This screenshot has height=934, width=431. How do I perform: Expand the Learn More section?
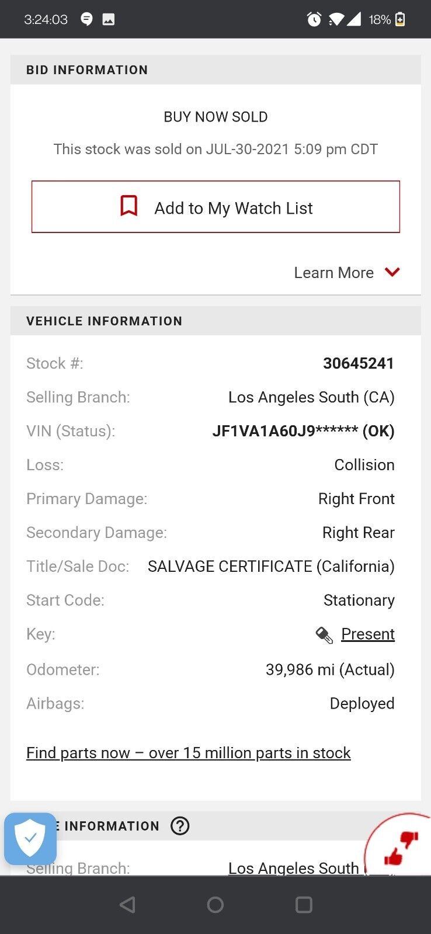(x=333, y=272)
